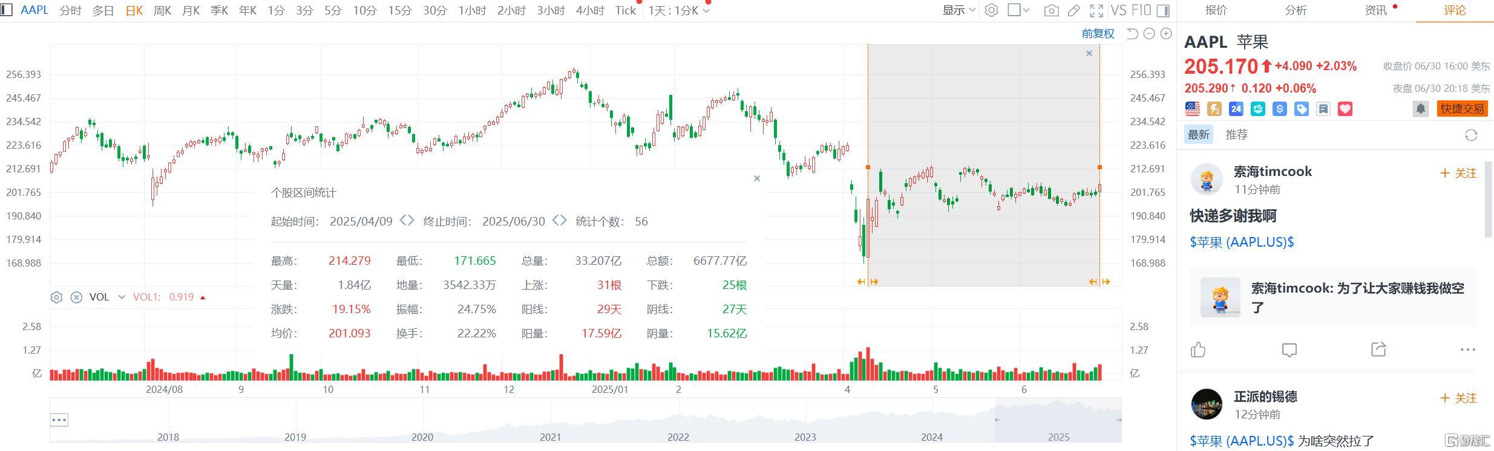The width and height of the screenshot is (1494, 451).
Task: Click the blue 24 hour trading icon
Action: tap(1236, 109)
